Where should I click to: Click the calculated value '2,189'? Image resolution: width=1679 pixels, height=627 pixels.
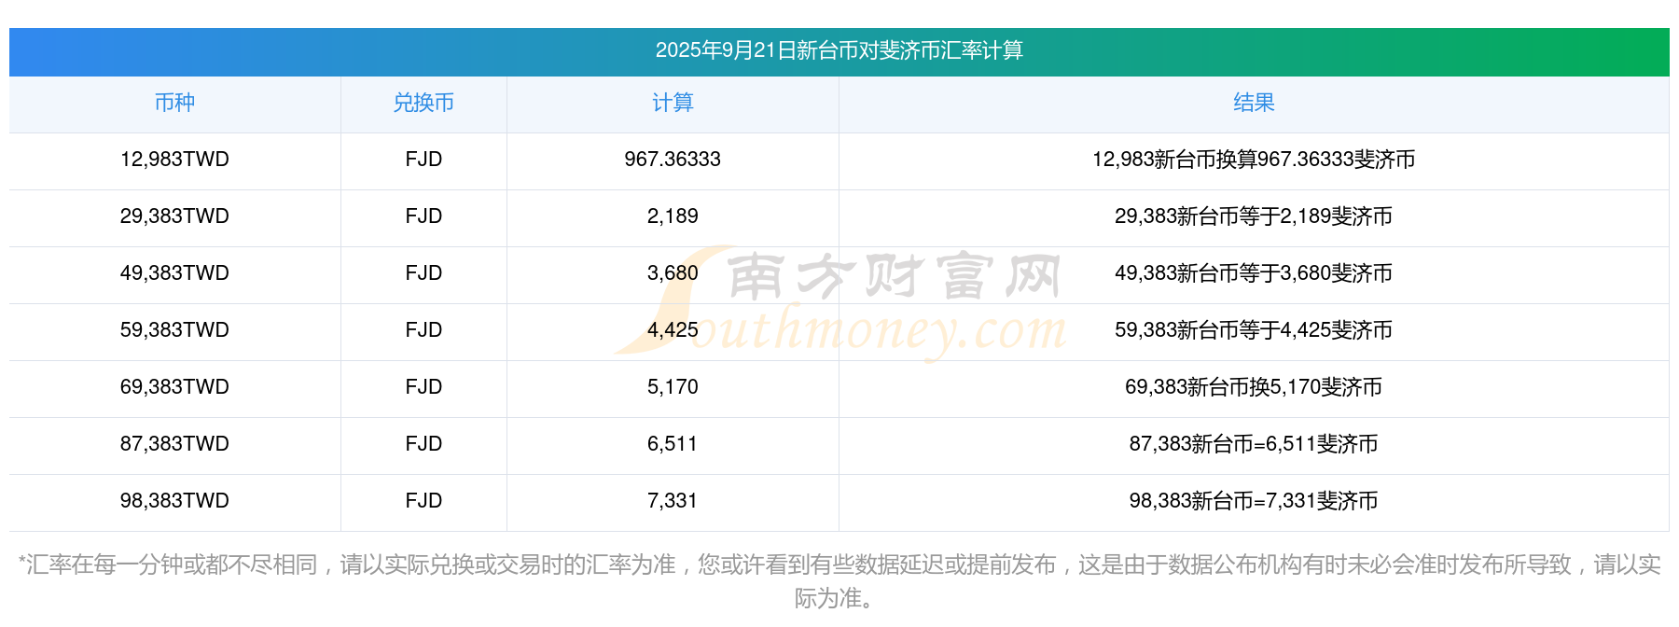point(673,216)
